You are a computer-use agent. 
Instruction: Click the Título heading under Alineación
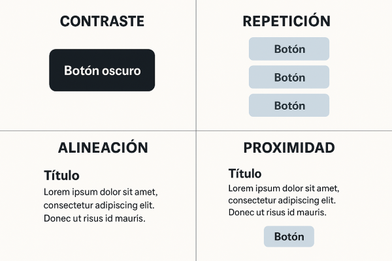61,176
